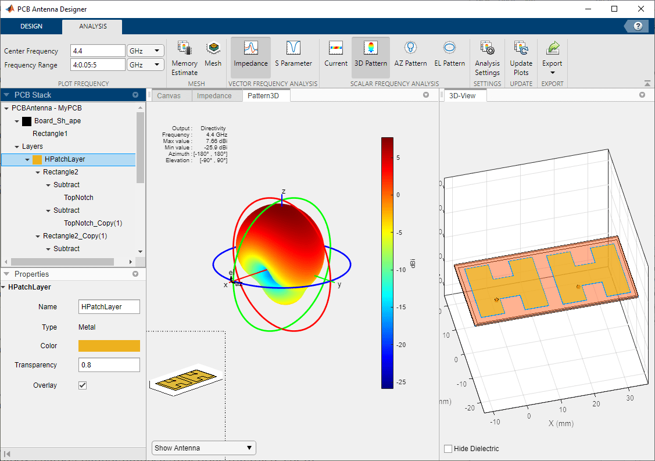Collapse the Rectangle2 tree node
Screen dimensions: 655x461
tap(38, 172)
